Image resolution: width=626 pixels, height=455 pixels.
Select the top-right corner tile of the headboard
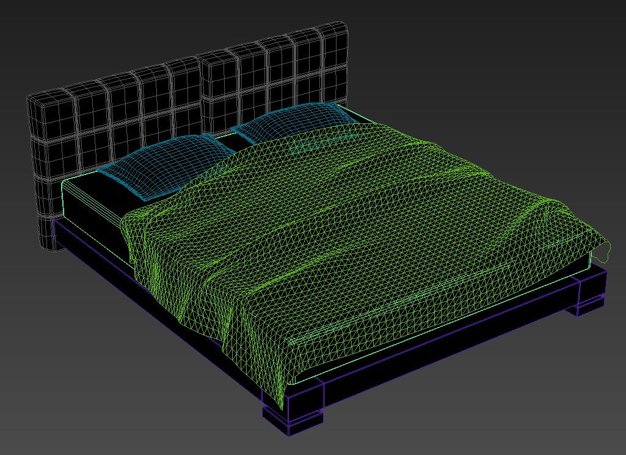click(x=333, y=38)
